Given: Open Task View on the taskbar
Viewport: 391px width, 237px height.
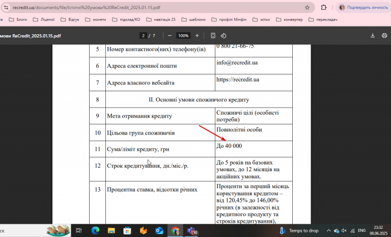Looking at the screenshot, I should [79, 230].
